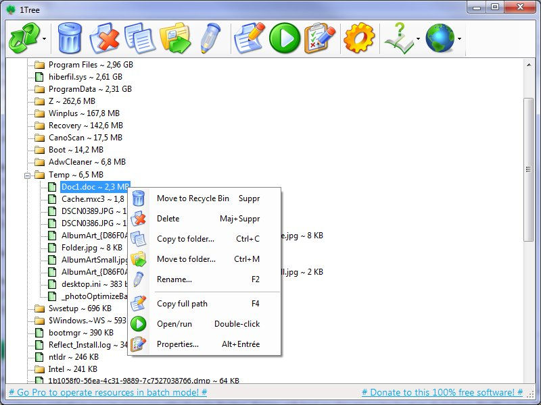Click the red X icon in the context menu
Image resolution: width=541 pixels, height=405 pixels.
pos(139,219)
